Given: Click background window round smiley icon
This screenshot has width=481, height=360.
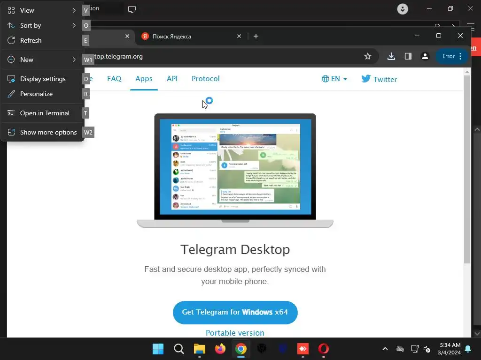Looking at the screenshot, I should [x=403, y=9].
